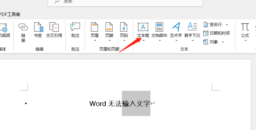Expand the Header (页眉) dropdown arrow

tap(95, 40)
